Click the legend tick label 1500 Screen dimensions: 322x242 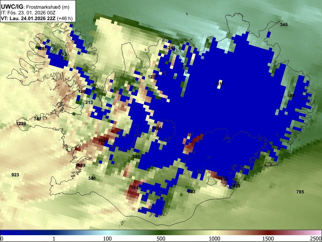[x=268, y=239]
